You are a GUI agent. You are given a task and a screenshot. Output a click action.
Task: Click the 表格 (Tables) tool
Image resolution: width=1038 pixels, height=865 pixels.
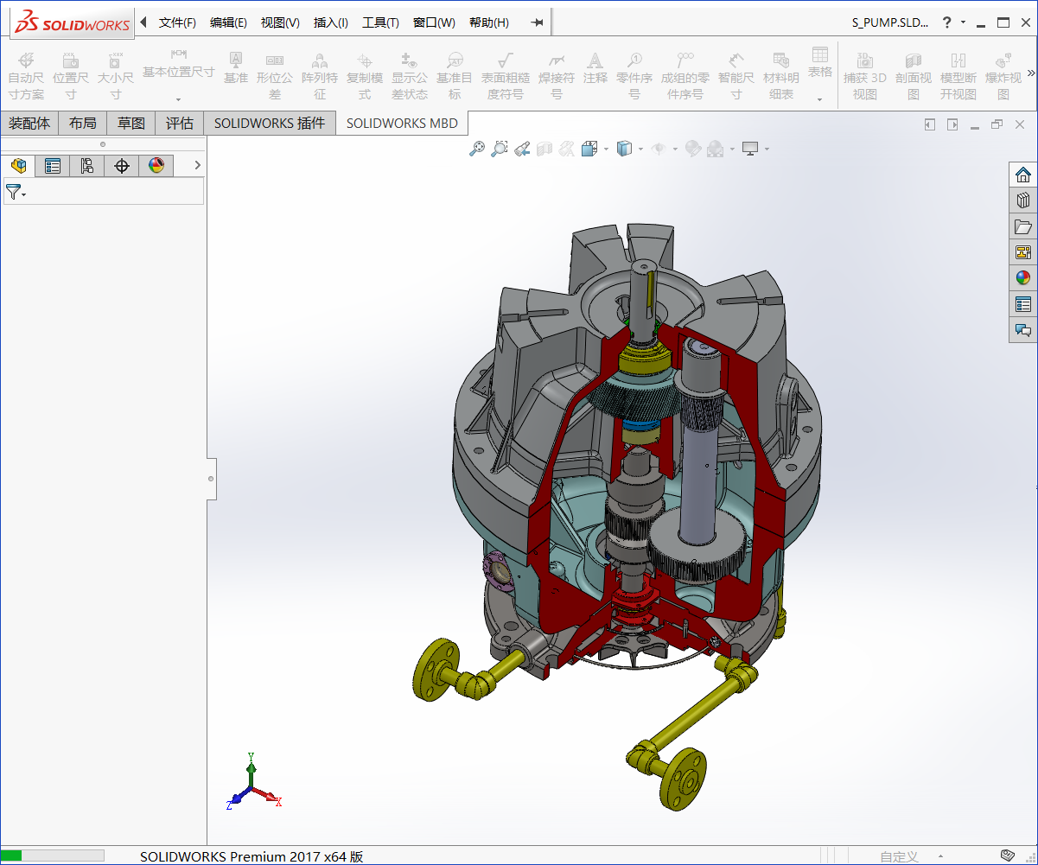(820, 62)
